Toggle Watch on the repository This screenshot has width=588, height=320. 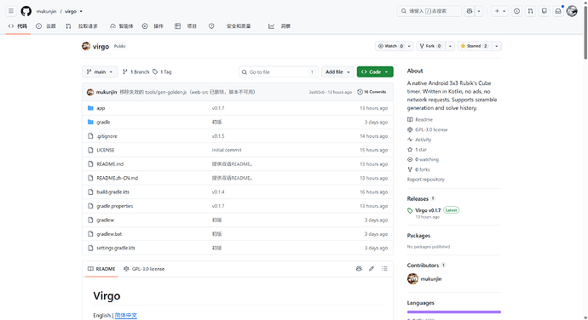click(391, 46)
